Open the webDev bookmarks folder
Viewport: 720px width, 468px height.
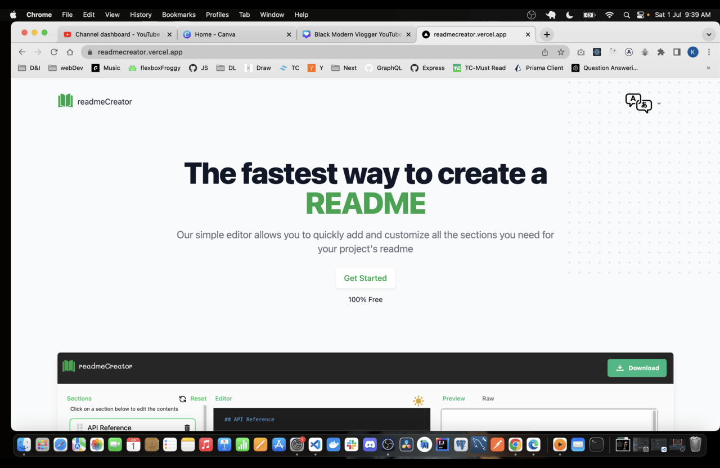point(65,68)
